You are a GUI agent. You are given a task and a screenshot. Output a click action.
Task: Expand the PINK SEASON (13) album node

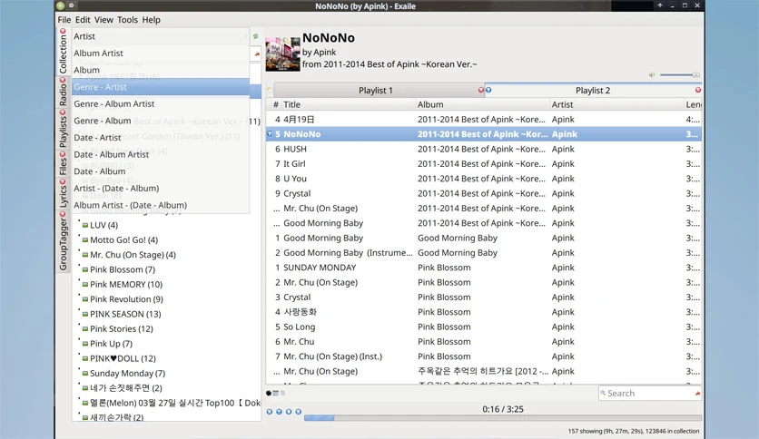coord(79,310)
